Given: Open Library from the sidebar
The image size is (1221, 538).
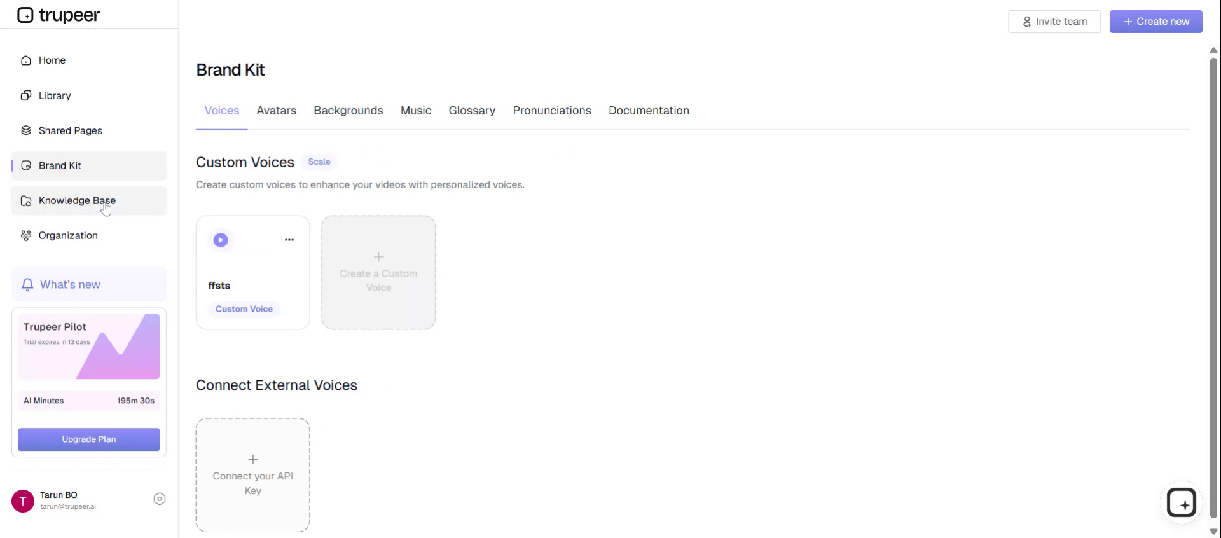Looking at the screenshot, I should pyautogui.click(x=89, y=95).
